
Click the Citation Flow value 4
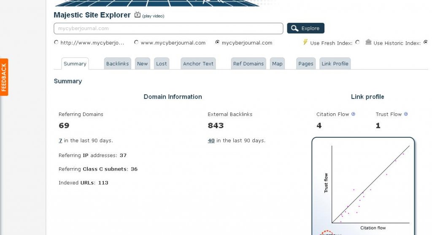319,126
